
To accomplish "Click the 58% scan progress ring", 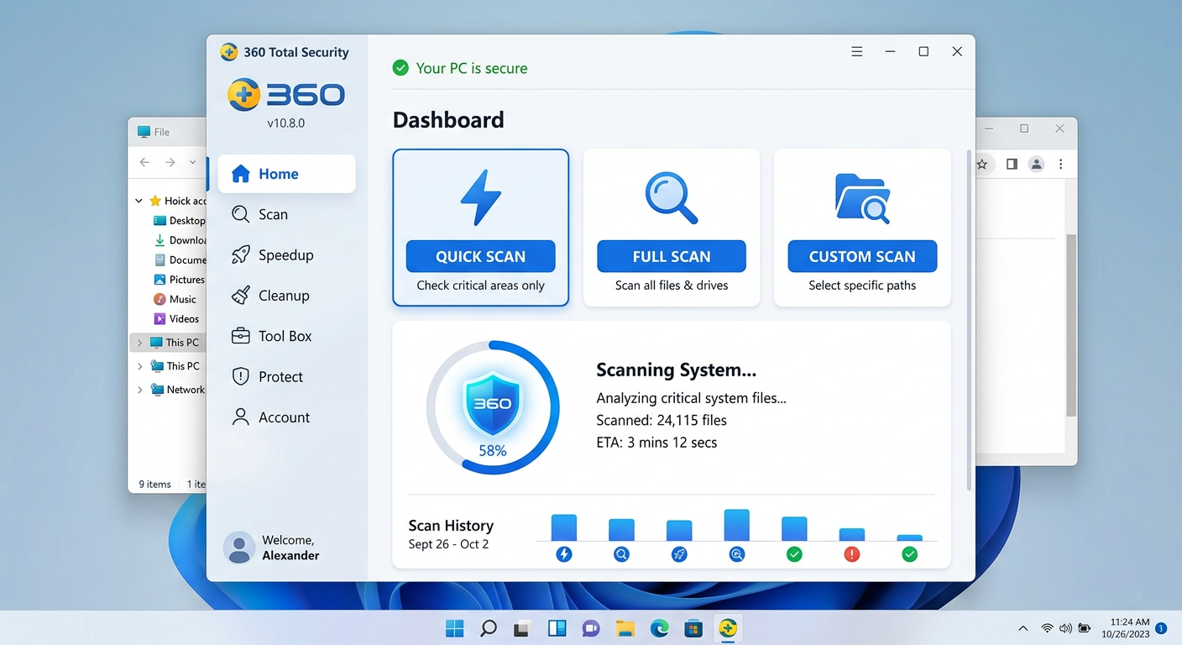I will (493, 406).
